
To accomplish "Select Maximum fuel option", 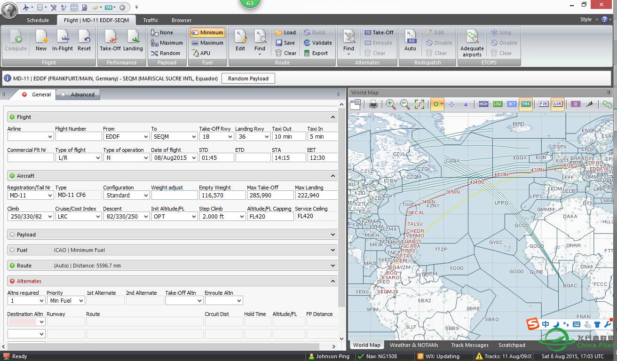I will tap(207, 43).
